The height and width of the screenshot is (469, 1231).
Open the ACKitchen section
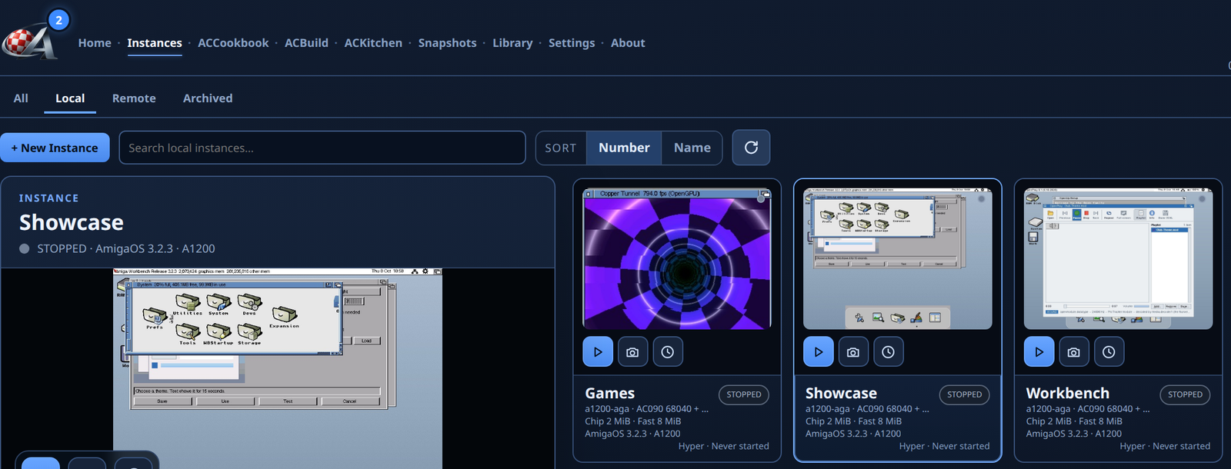coord(373,43)
